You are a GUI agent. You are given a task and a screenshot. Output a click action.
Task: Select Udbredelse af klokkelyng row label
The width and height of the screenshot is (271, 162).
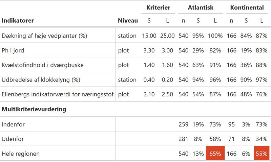click(x=41, y=80)
